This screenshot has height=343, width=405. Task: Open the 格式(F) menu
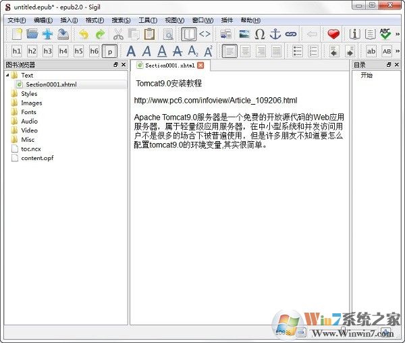point(94,20)
